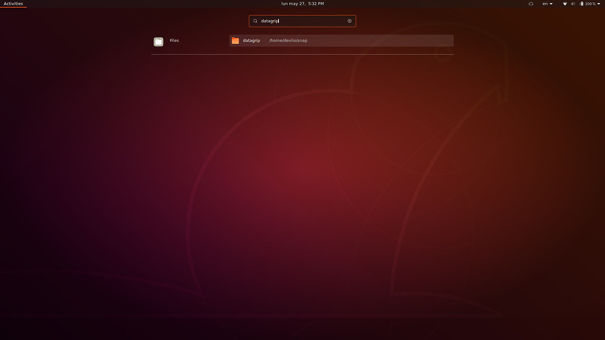Click the Wi-Fi network icon
Image resolution: width=605 pixels, height=340 pixels.
point(564,4)
